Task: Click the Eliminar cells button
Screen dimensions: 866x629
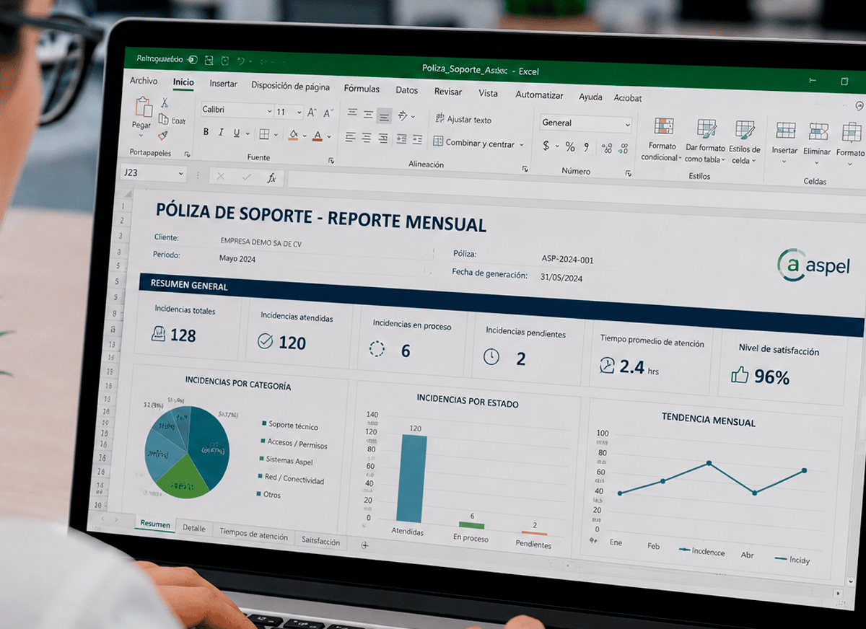Action: click(x=817, y=144)
